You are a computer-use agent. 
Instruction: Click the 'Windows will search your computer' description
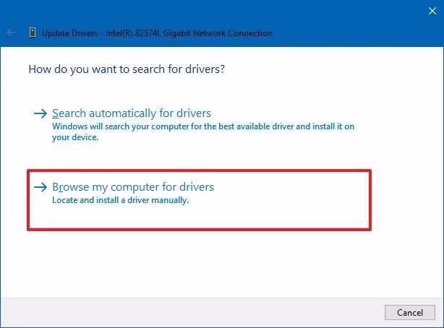(203, 131)
